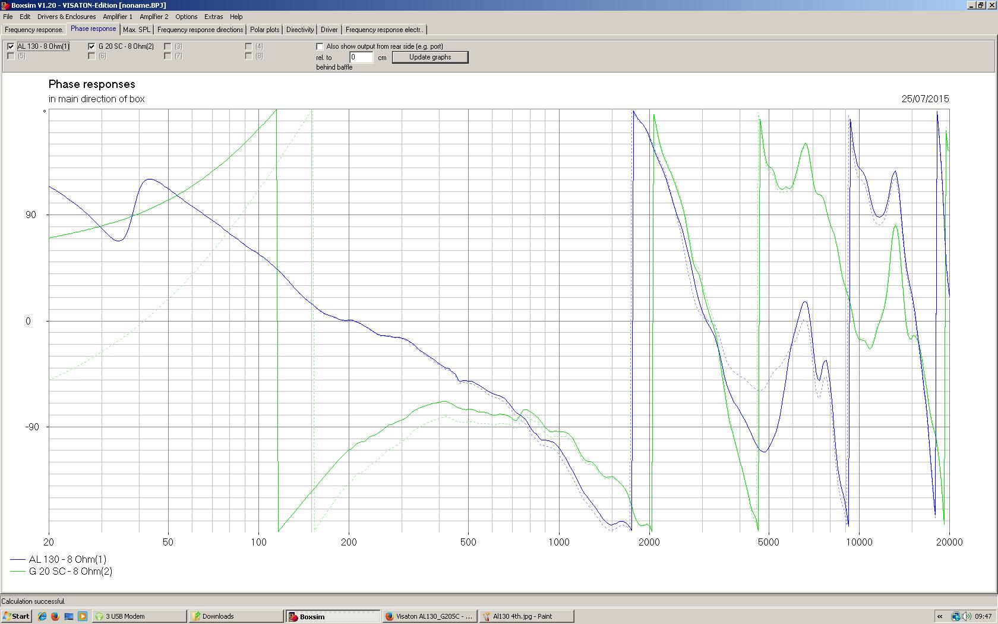This screenshot has height=624, width=998.
Task: Click the 'Phase responses' graph title
Action: 92,84
